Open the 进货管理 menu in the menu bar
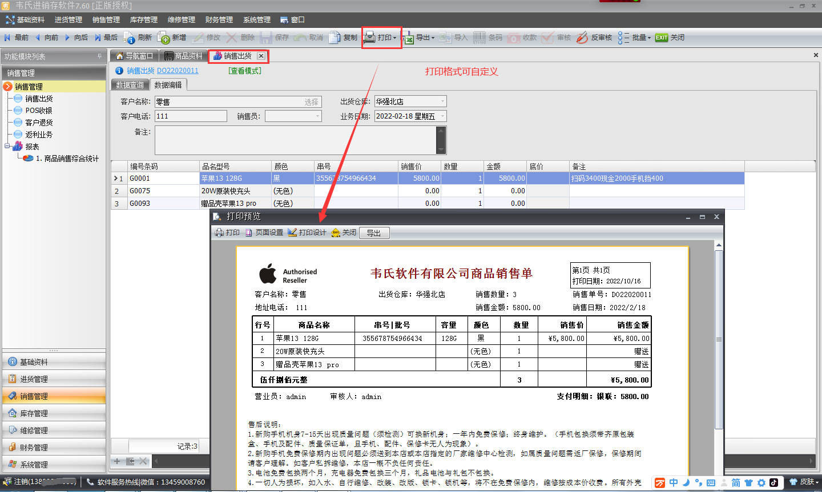The image size is (822, 492). click(68, 20)
